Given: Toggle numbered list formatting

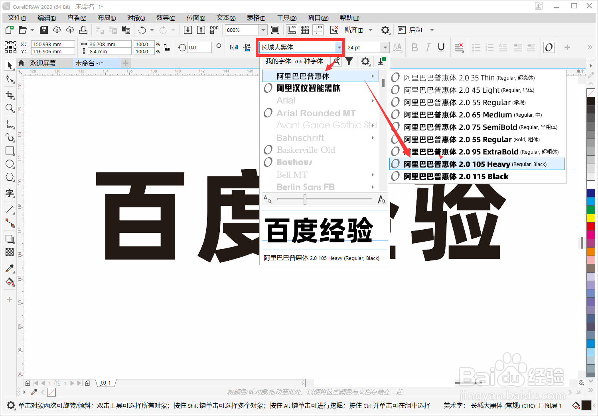Looking at the screenshot, I should pyautogui.click(x=489, y=47).
